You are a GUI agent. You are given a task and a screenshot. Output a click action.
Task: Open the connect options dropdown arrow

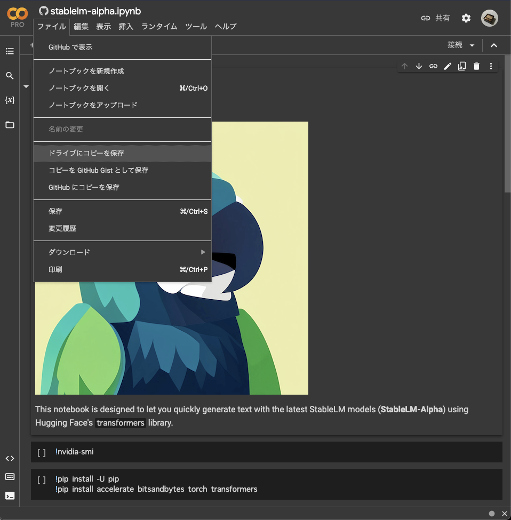472,45
